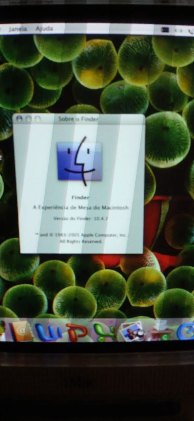The image size is (194, 421).
Task: Launch Microsoft PowerPoint from the dock
Action: point(76,332)
